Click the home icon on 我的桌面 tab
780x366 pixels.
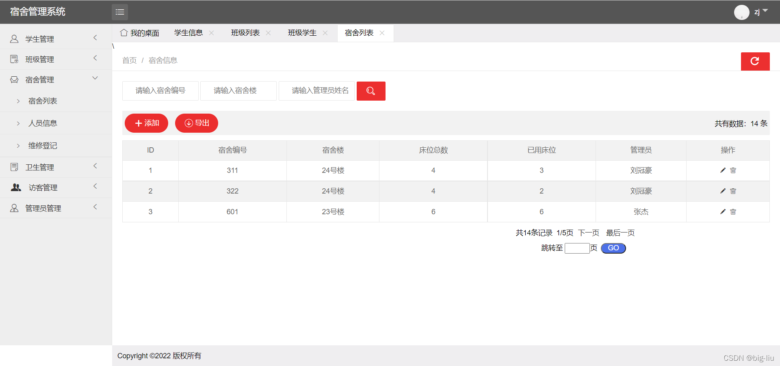(124, 32)
